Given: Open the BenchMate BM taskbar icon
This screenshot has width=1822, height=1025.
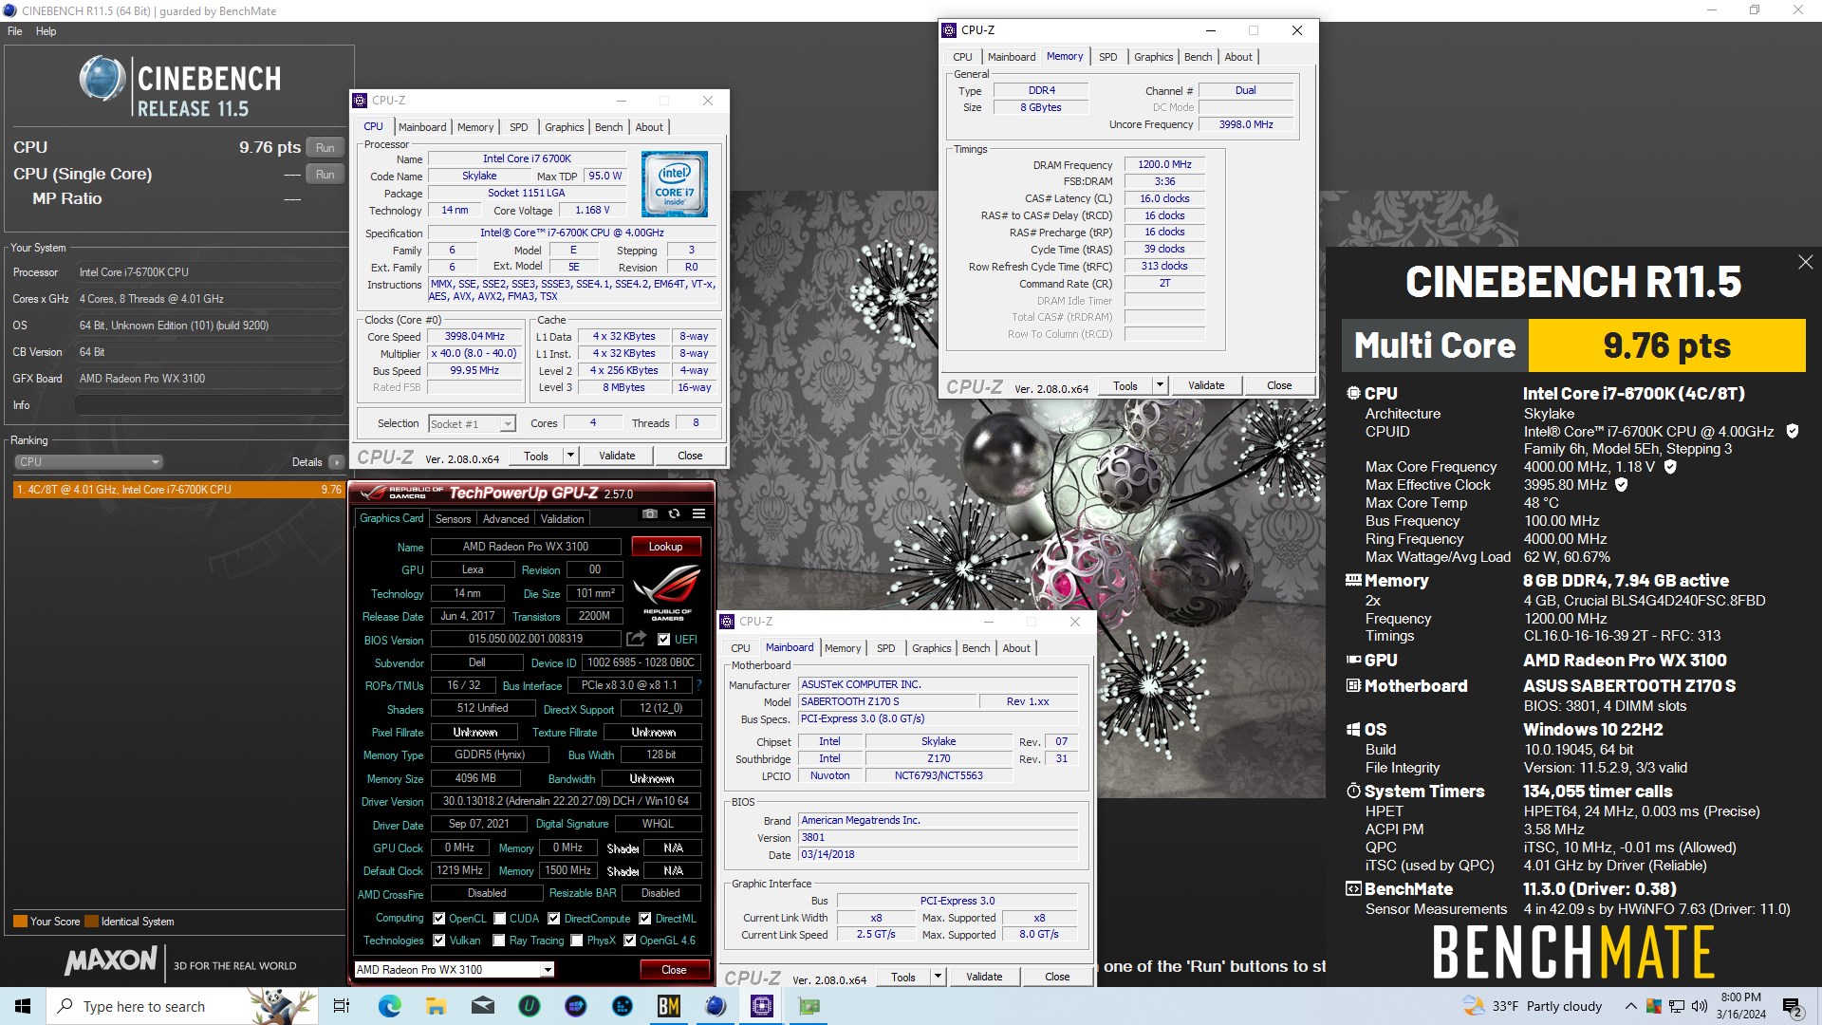Looking at the screenshot, I should pyautogui.click(x=668, y=1006).
